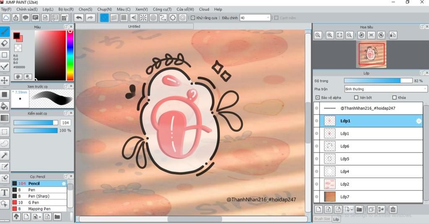Toggle visibility of layer Lớp7
429x223 pixels.
pyautogui.click(x=317, y=197)
